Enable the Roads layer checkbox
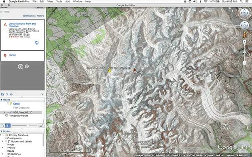The width and height of the screenshot is (252, 157). coord(6,151)
